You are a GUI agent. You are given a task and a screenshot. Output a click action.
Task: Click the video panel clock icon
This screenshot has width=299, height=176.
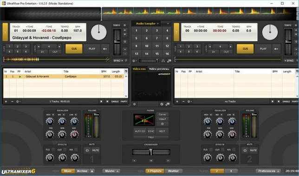(162, 104)
